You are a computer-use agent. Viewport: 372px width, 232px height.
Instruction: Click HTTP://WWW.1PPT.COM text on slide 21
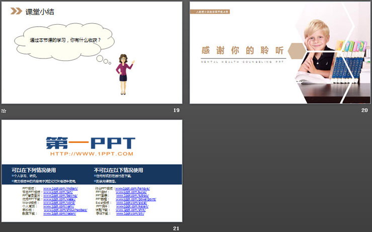click(92, 153)
